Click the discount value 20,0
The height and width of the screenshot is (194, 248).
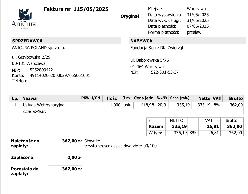(x=162, y=105)
